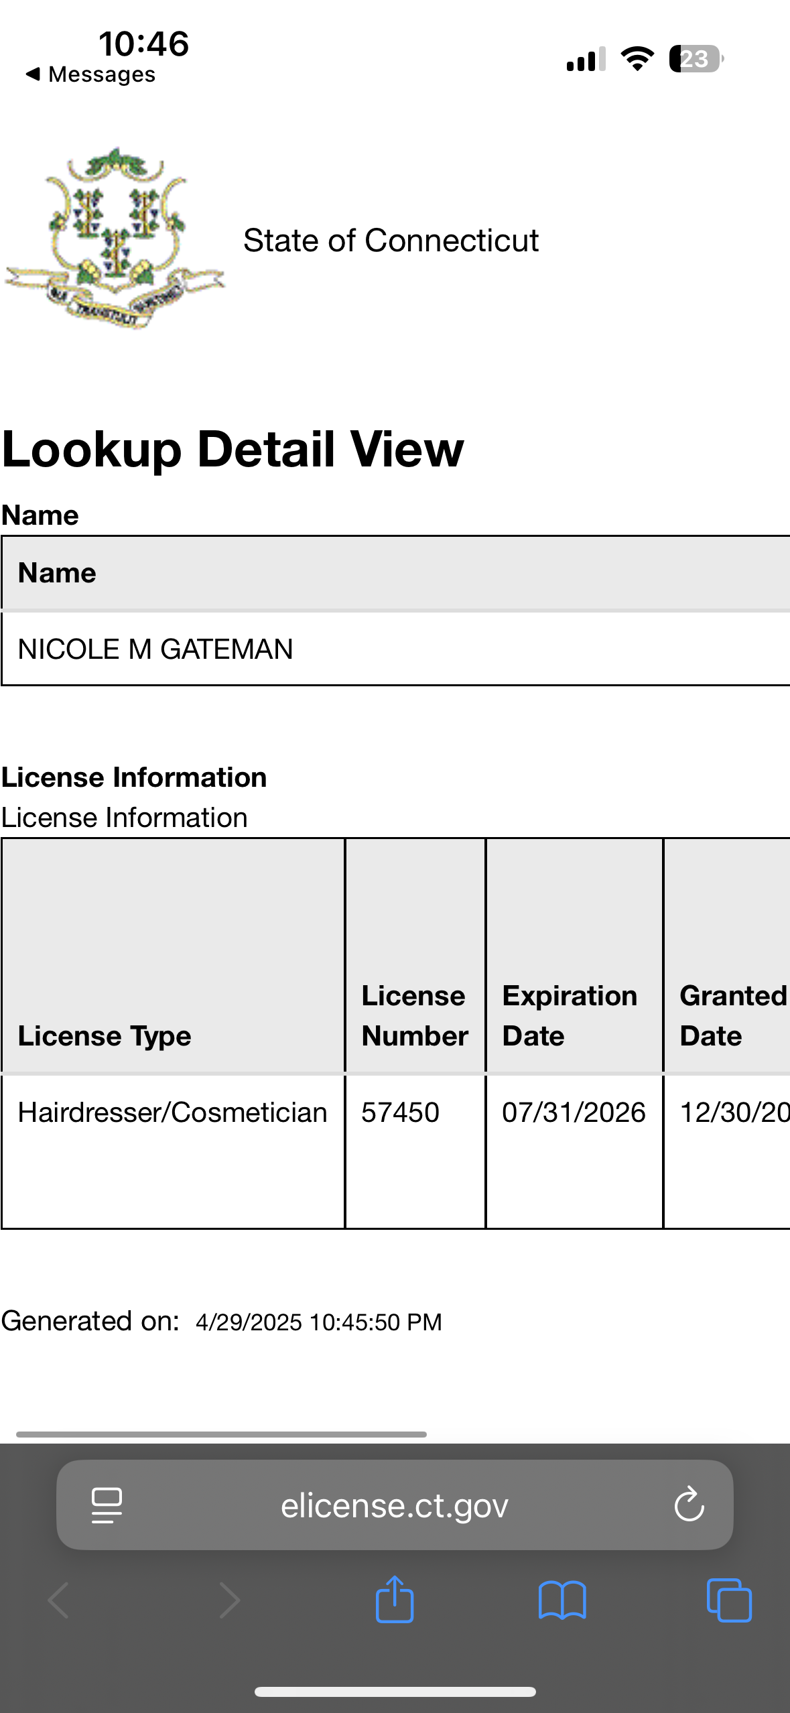
Task: Tap the elicense.ct.gov address bar
Action: click(394, 1505)
